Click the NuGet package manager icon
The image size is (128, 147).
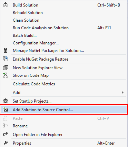(x=6, y=51)
